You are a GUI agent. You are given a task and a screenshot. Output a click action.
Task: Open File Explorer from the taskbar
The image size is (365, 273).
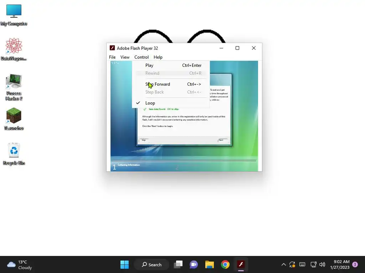point(210,264)
